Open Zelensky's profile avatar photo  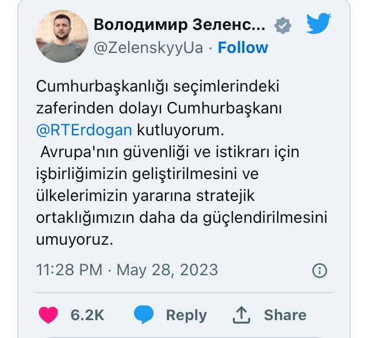[x=60, y=36]
